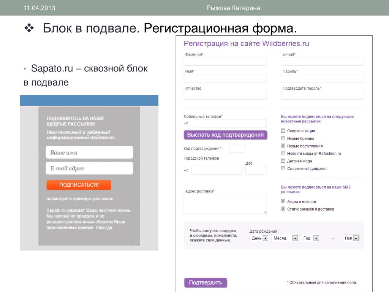The height and width of the screenshot is (292, 389).
Task: Click the orange ПОДПИСАТЬСЯ! button
Action: [x=79, y=185]
